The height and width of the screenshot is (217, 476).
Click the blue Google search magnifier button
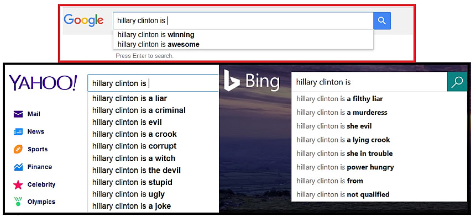tap(382, 21)
